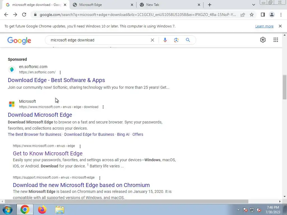287x215 pixels.
Task: Open options for support.microsoft.com result
Action: [99, 178]
